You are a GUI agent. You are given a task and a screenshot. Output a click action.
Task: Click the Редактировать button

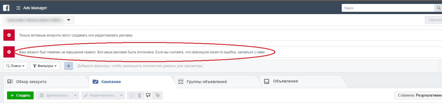pos(99,95)
